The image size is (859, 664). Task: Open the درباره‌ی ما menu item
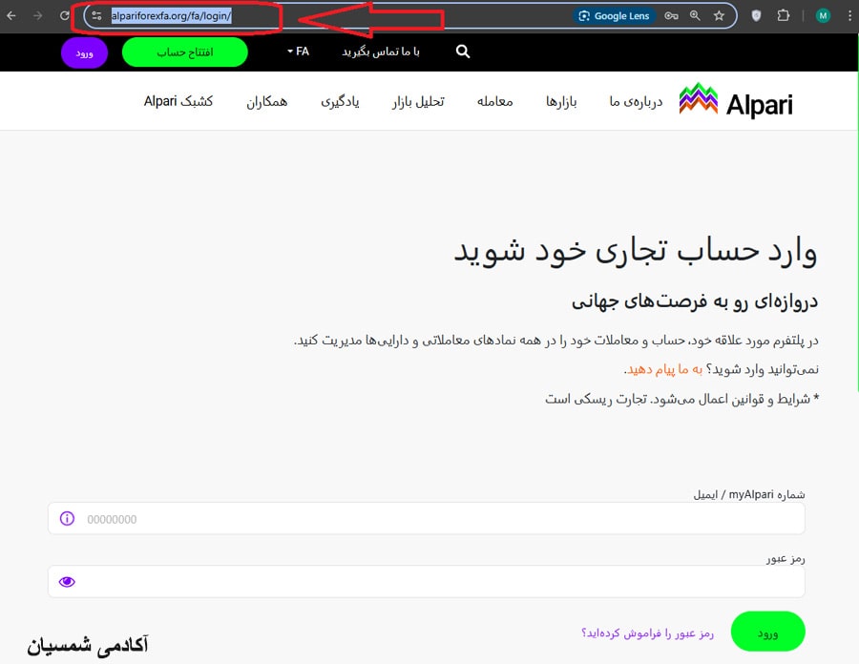click(x=636, y=102)
